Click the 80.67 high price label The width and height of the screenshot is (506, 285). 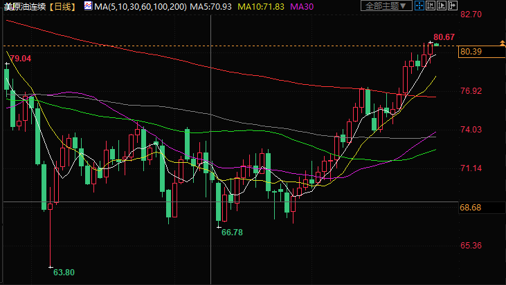pos(444,37)
